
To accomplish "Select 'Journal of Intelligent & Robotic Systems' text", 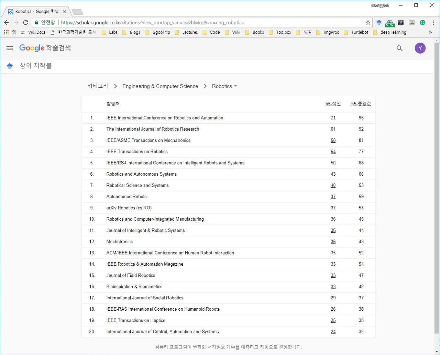I will point(145,231).
